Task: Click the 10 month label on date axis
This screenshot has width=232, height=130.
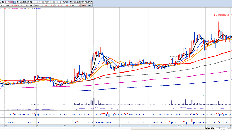Action: point(94,126)
